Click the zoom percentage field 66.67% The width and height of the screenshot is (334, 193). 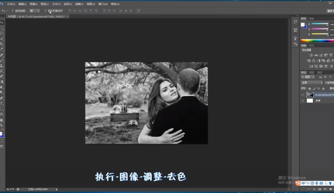(x=10, y=189)
